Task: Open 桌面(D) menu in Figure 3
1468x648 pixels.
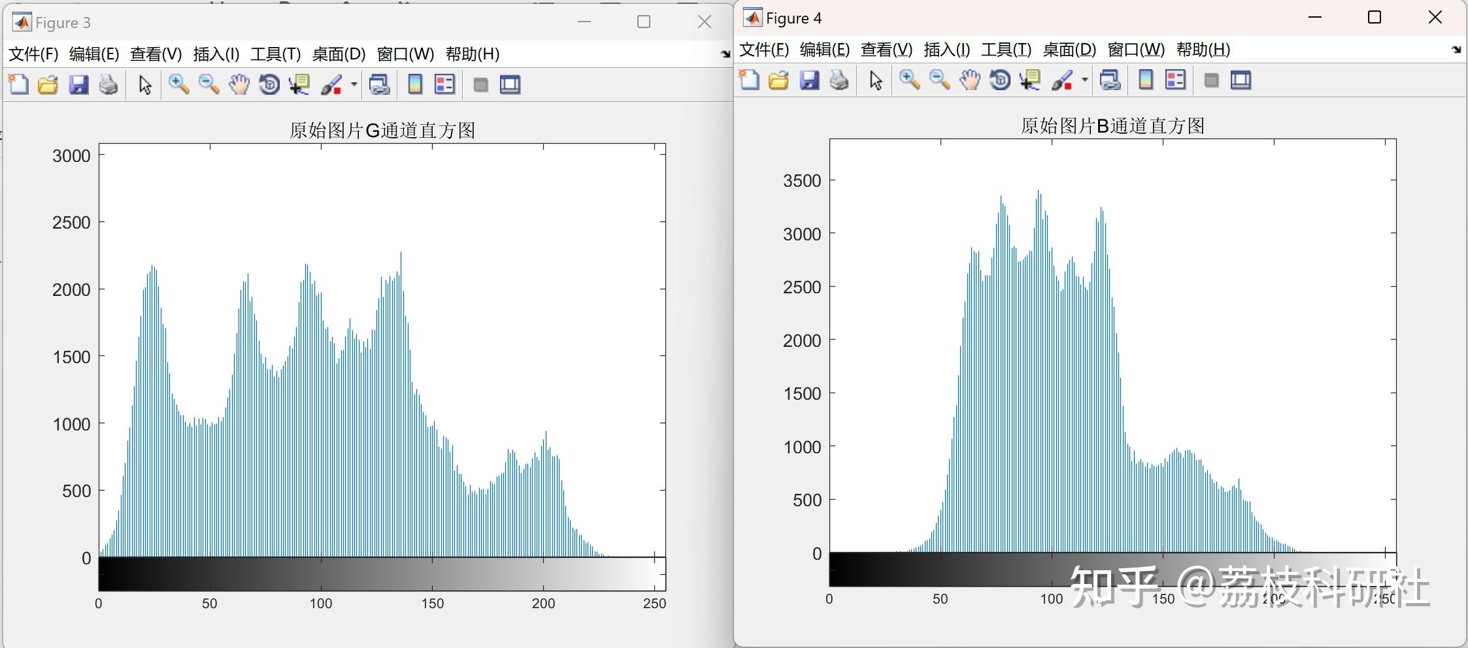Action: click(339, 54)
